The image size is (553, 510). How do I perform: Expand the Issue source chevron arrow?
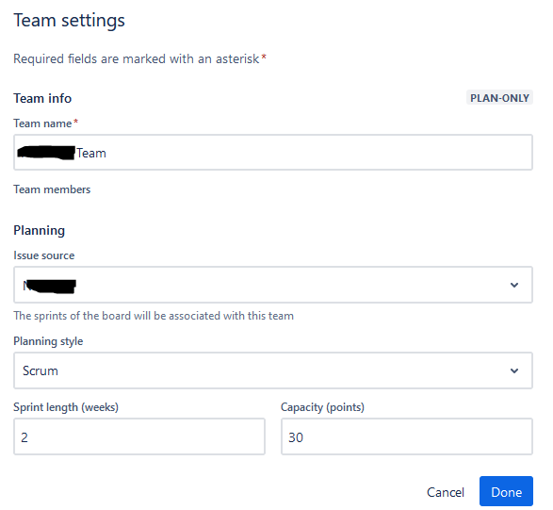514,285
